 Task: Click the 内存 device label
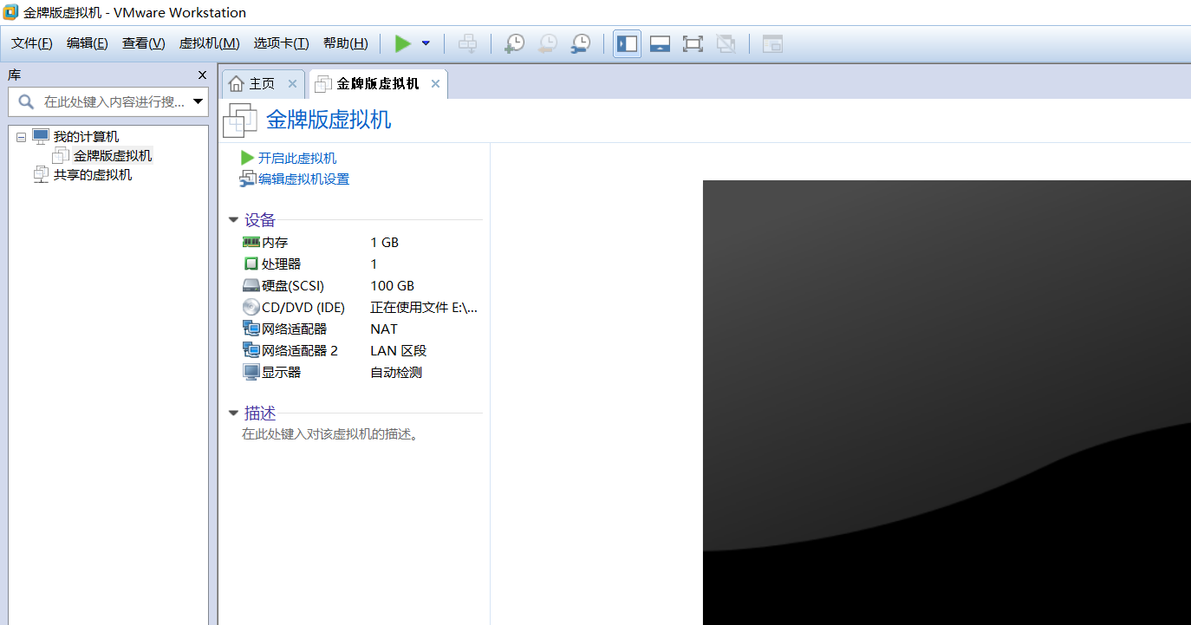tap(275, 243)
